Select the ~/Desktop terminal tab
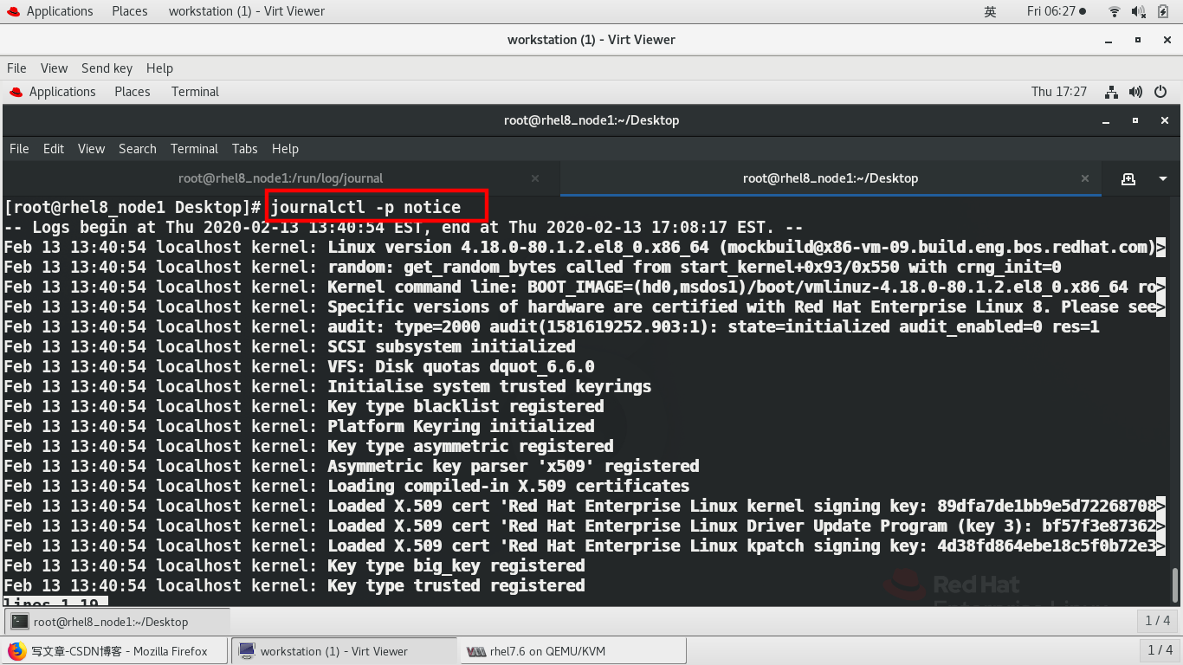1183x665 pixels. point(831,178)
